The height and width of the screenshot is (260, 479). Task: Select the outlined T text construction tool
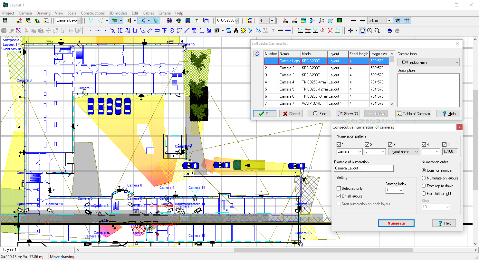point(194,31)
